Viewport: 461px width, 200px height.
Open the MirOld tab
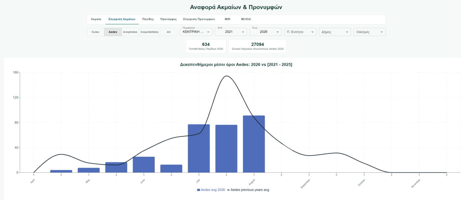[x=246, y=19]
